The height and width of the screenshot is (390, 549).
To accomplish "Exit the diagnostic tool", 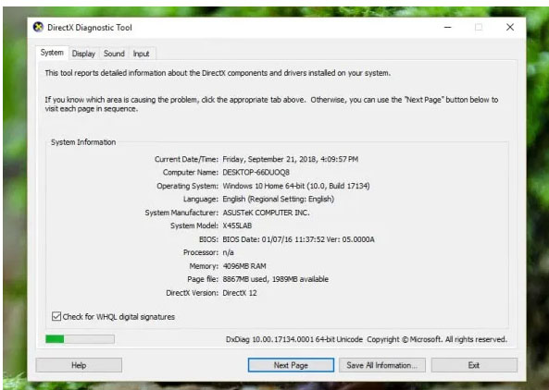I will (474, 365).
